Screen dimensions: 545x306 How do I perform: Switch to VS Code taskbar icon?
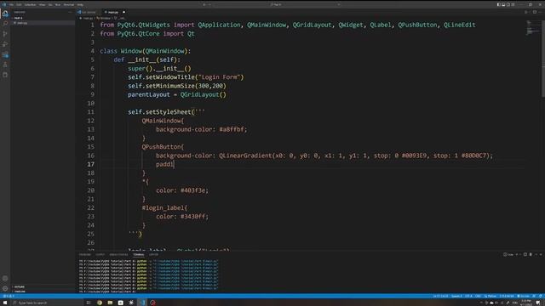[x=142, y=303]
